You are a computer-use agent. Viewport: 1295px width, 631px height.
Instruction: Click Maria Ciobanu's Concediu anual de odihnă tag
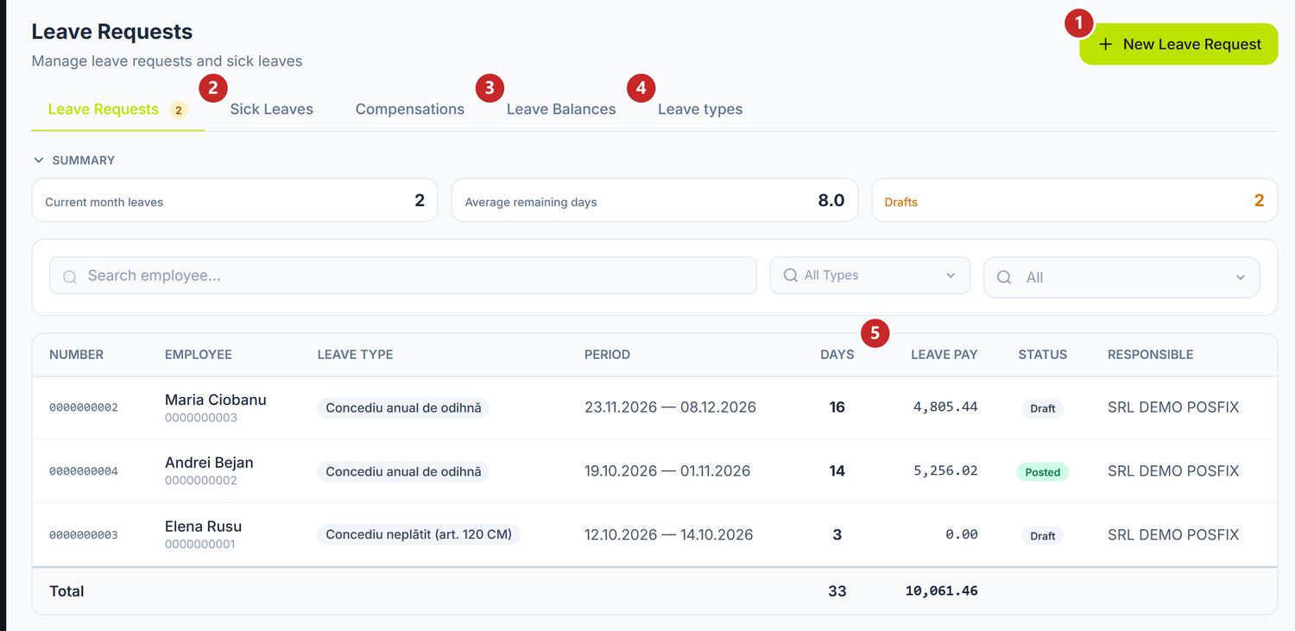403,407
